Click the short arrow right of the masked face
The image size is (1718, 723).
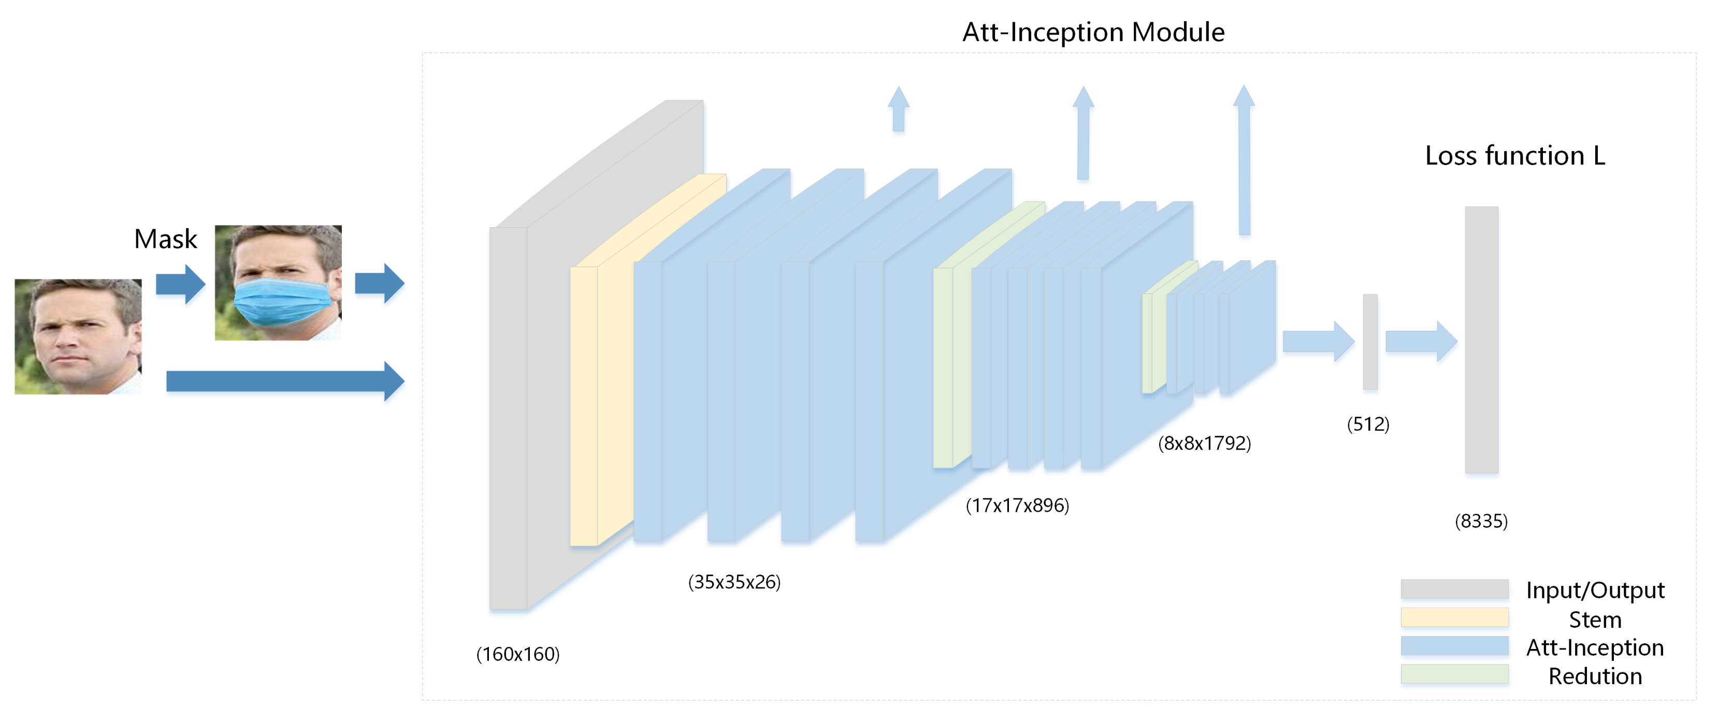tap(379, 284)
